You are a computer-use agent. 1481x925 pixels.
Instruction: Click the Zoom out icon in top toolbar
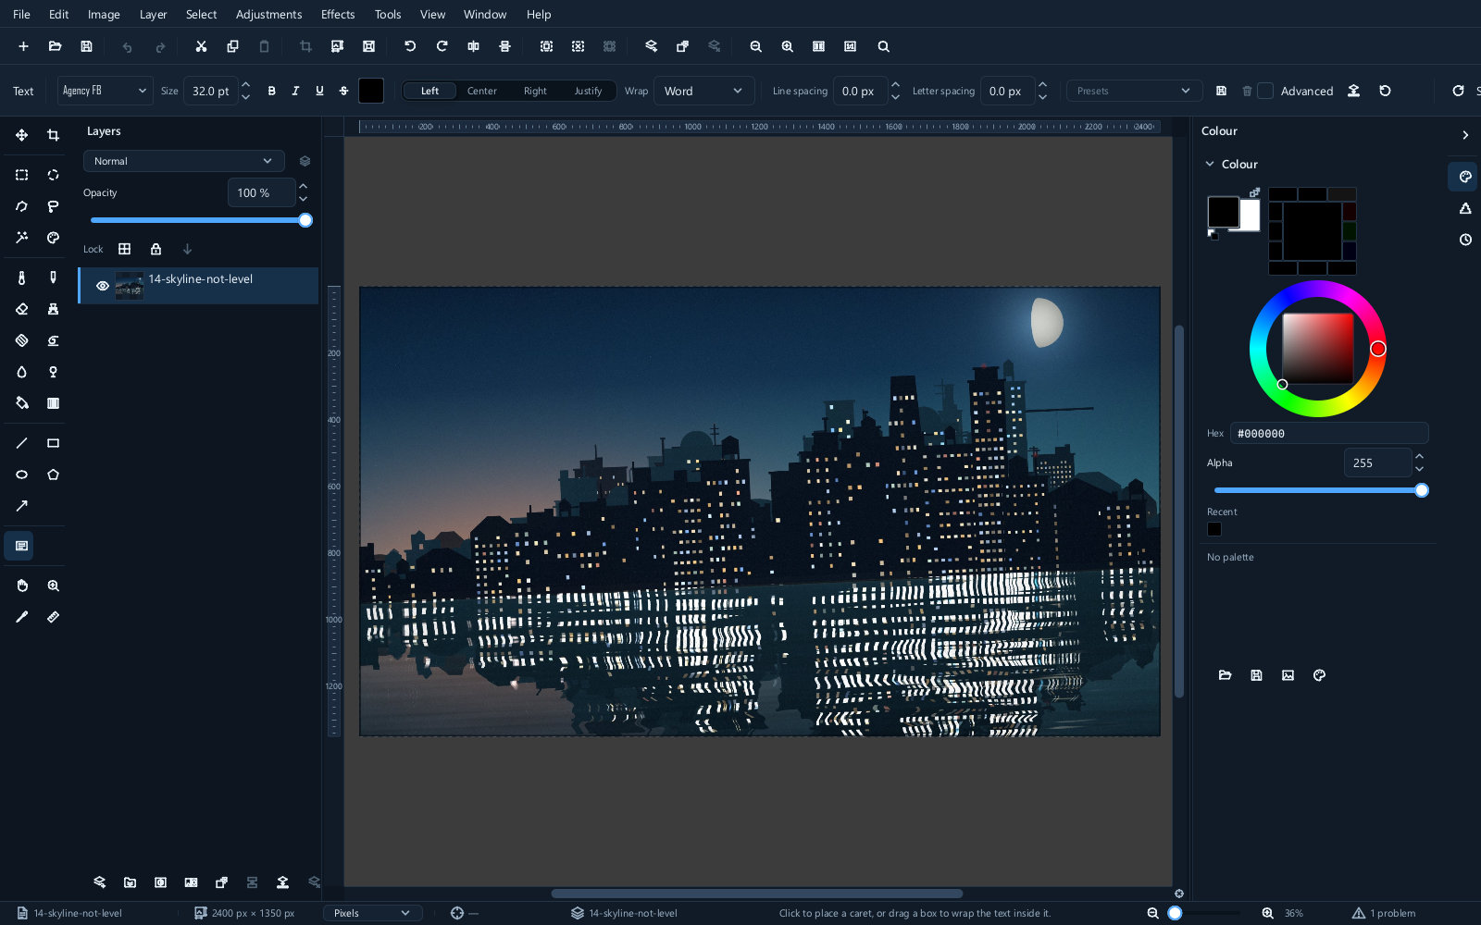755,46
